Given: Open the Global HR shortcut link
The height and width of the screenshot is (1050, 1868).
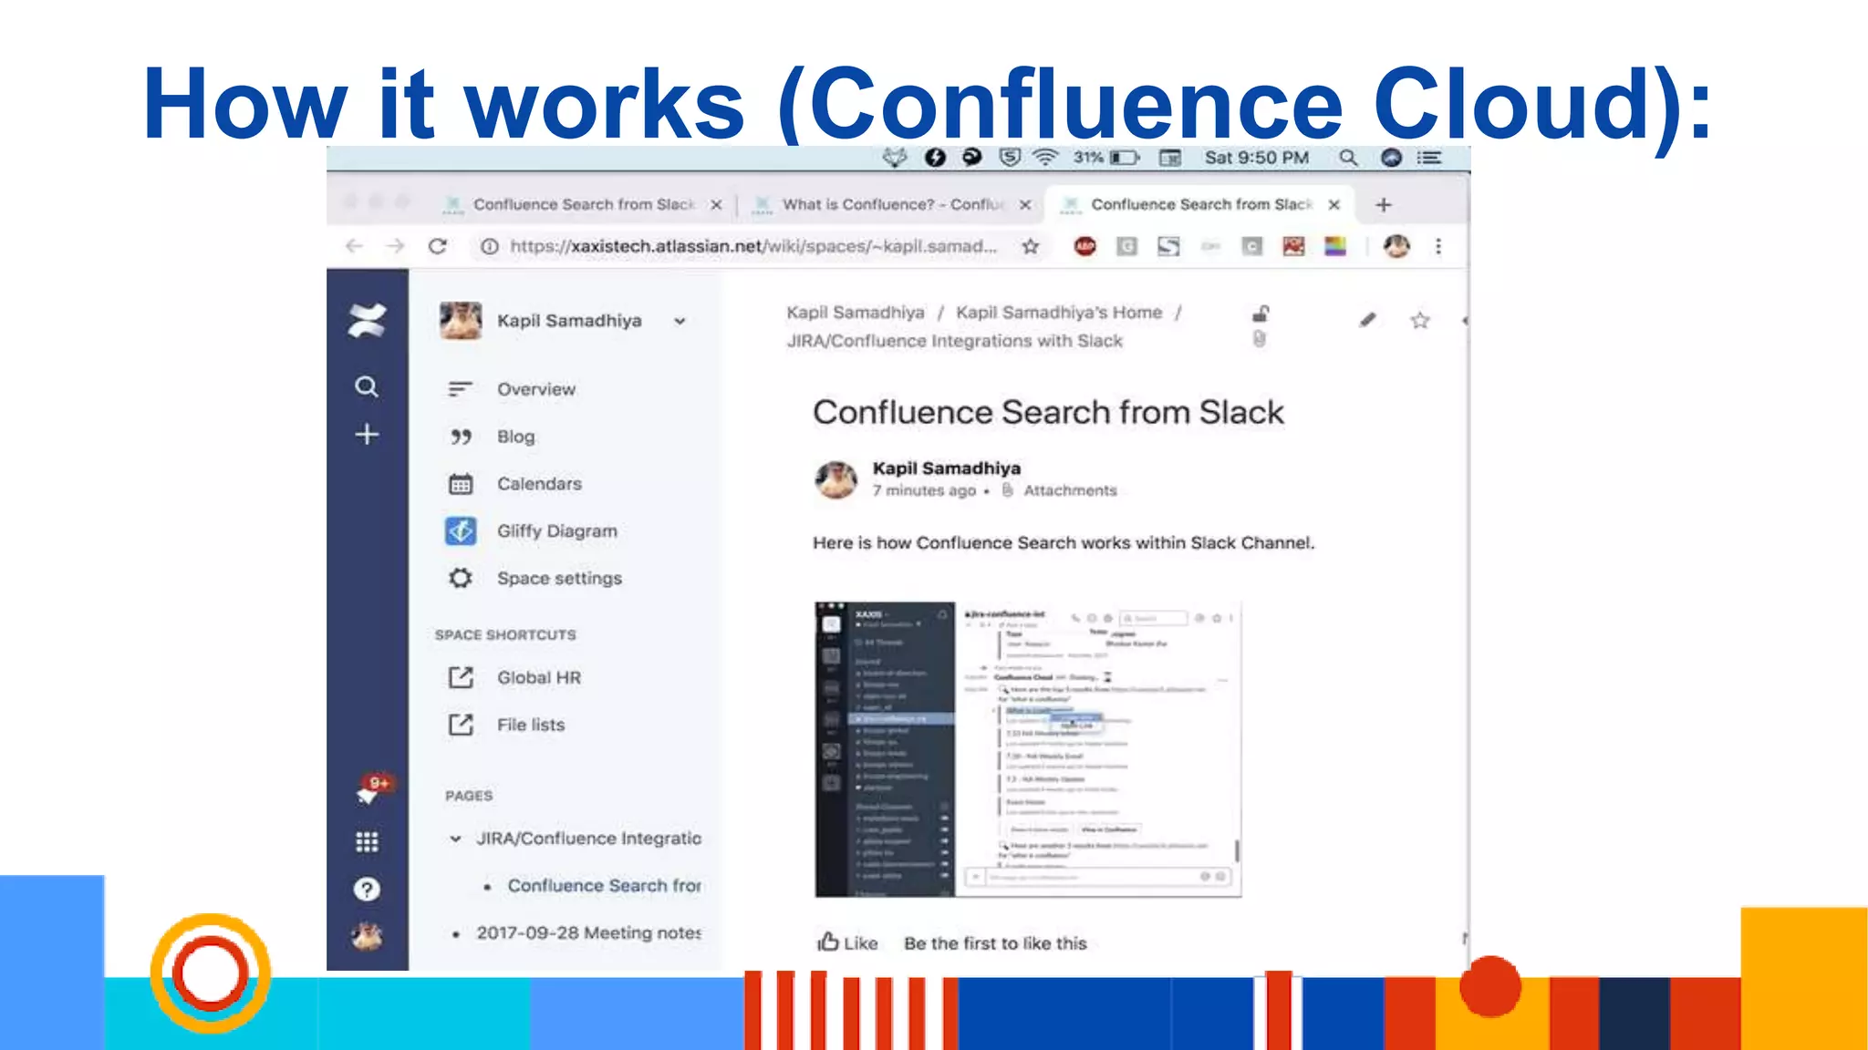Looking at the screenshot, I should coord(539,677).
